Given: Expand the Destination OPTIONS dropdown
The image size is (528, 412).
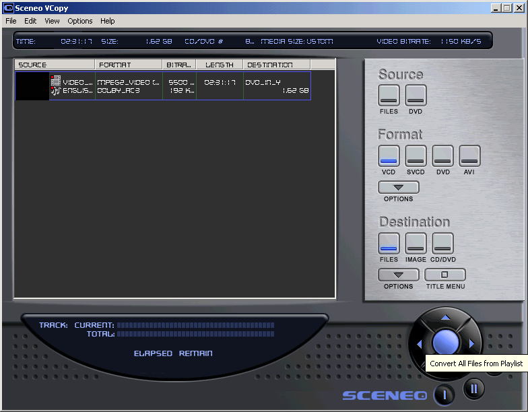Looking at the screenshot, I should coord(398,275).
